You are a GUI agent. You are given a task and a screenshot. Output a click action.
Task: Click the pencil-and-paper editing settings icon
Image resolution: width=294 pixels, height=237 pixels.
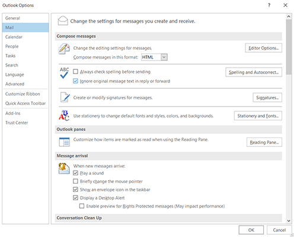tap(64, 49)
